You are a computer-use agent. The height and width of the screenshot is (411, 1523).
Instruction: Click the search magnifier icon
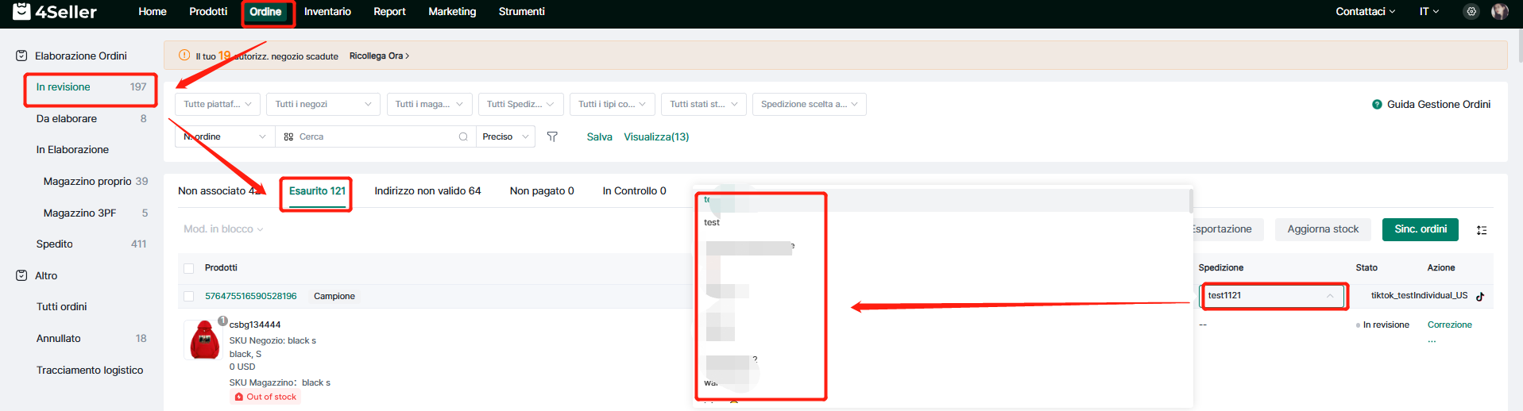463,136
